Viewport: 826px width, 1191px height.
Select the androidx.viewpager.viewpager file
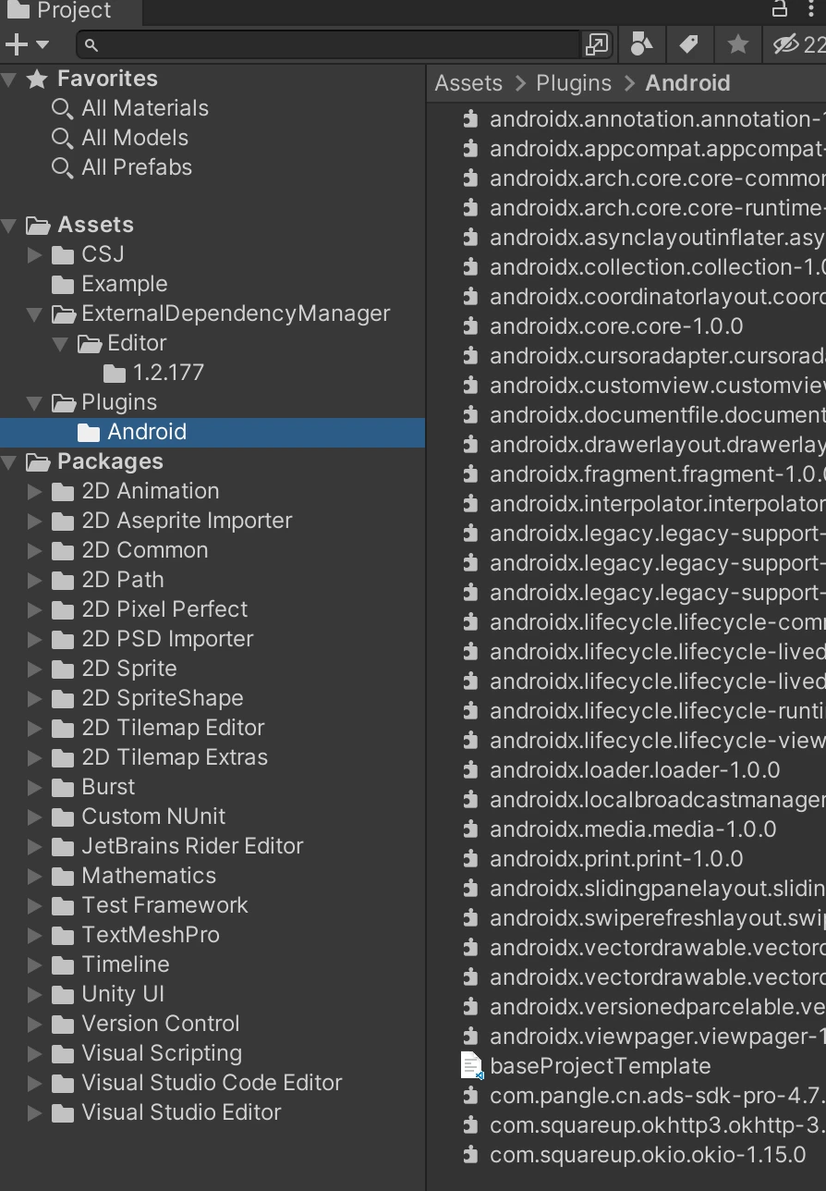658,1037
